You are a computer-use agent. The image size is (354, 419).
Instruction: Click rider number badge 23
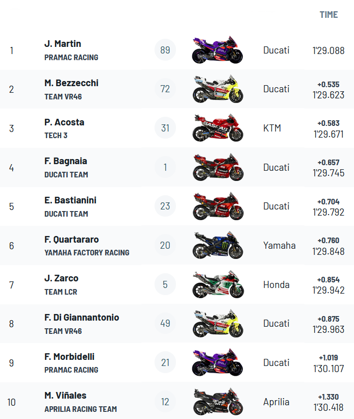click(x=165, y=206)
